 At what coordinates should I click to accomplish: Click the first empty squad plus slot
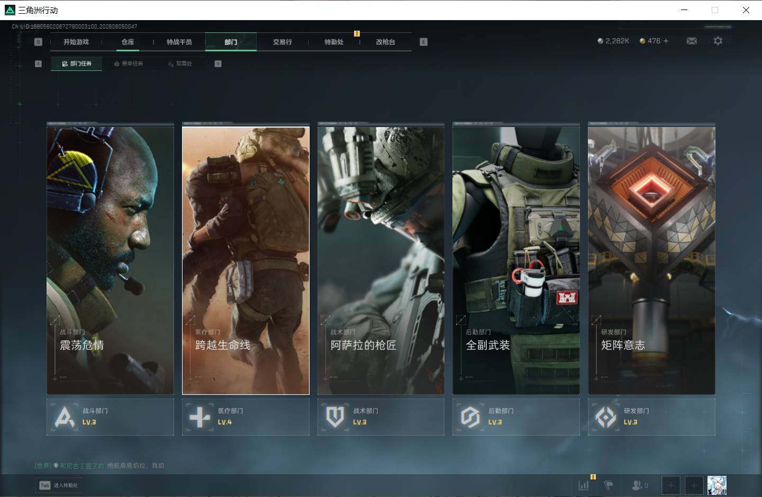670,485
